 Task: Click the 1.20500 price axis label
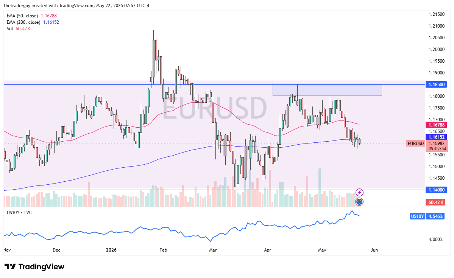pyautogui.click(x=436, y=37)
